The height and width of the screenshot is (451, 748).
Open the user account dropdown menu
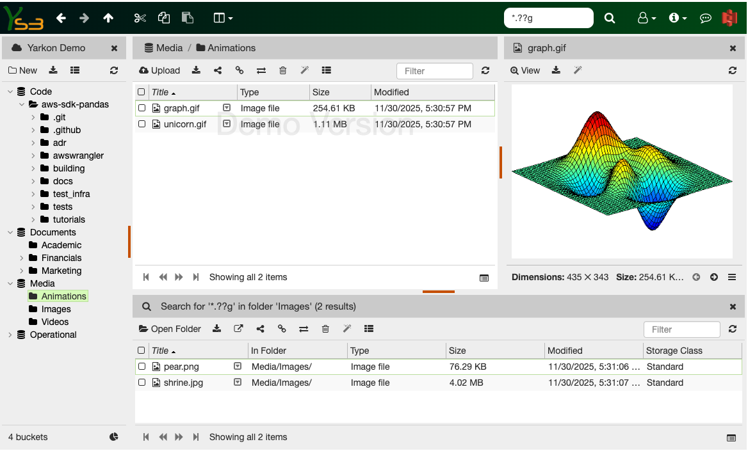[x=646, y=18]
